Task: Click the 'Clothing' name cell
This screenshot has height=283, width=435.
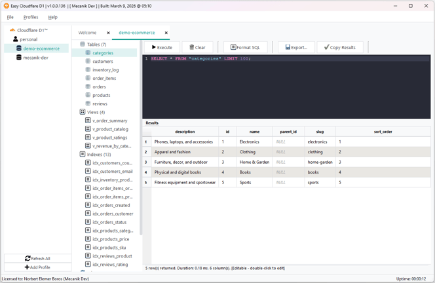Action: click(x=254, y=152)
